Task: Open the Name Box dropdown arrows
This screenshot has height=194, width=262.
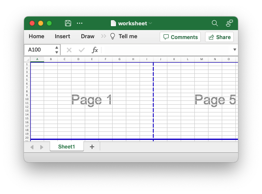Action: coord(57,50)
